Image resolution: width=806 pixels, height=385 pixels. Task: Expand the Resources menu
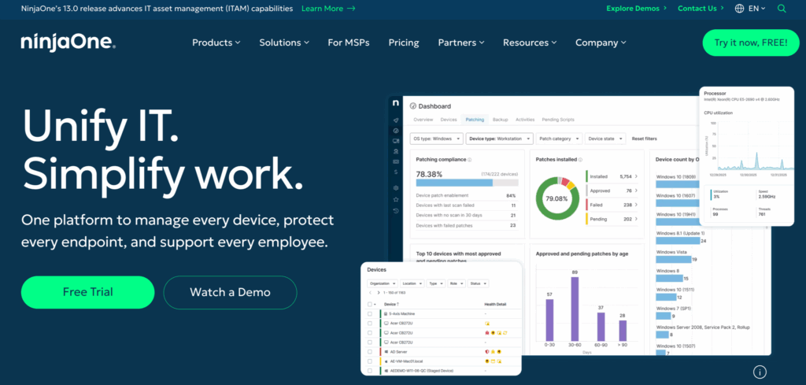pyautogui.click(x=530, y=43)
